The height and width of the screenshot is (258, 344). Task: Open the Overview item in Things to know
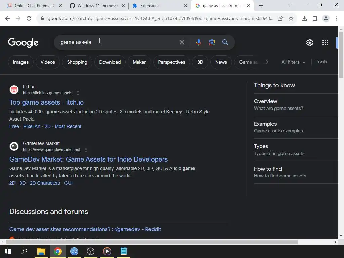296,105
